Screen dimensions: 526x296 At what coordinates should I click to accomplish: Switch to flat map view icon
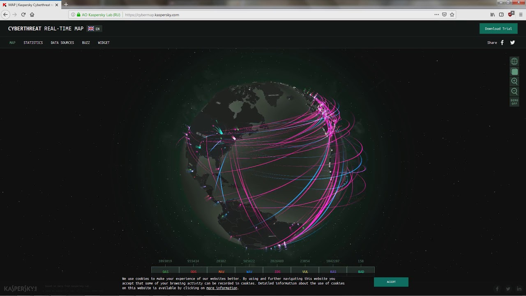point(514,72)
